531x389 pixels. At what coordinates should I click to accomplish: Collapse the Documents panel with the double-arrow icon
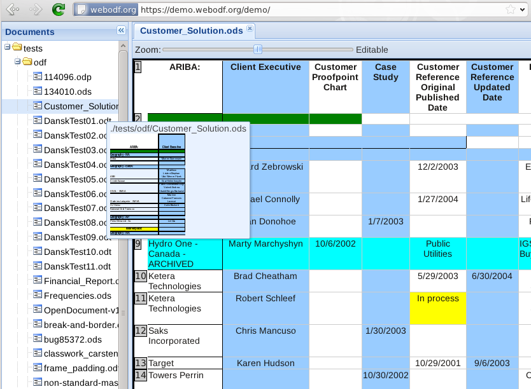[121, 31]
